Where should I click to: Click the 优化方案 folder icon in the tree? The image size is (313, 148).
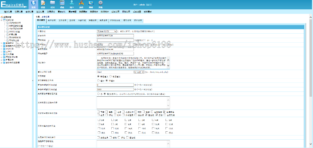click(x=5, y=54)
